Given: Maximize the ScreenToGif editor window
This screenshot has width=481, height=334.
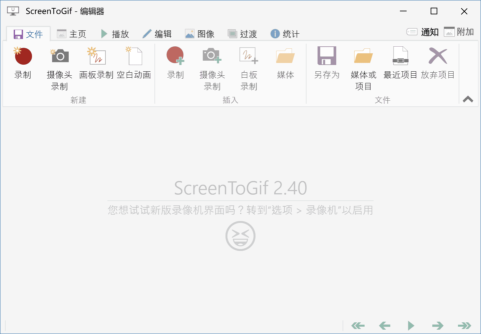Looking at the screenshot, I should (434, 11).
